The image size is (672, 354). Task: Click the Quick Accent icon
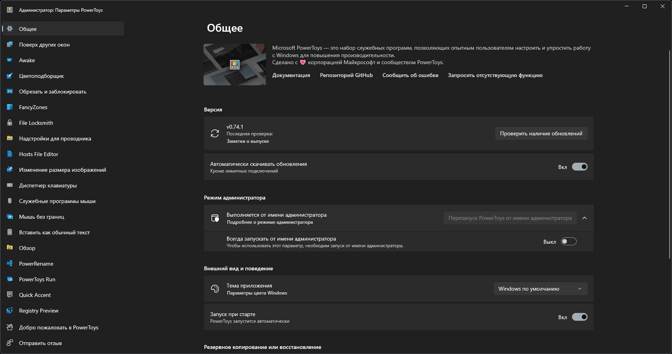pos(10,295)
